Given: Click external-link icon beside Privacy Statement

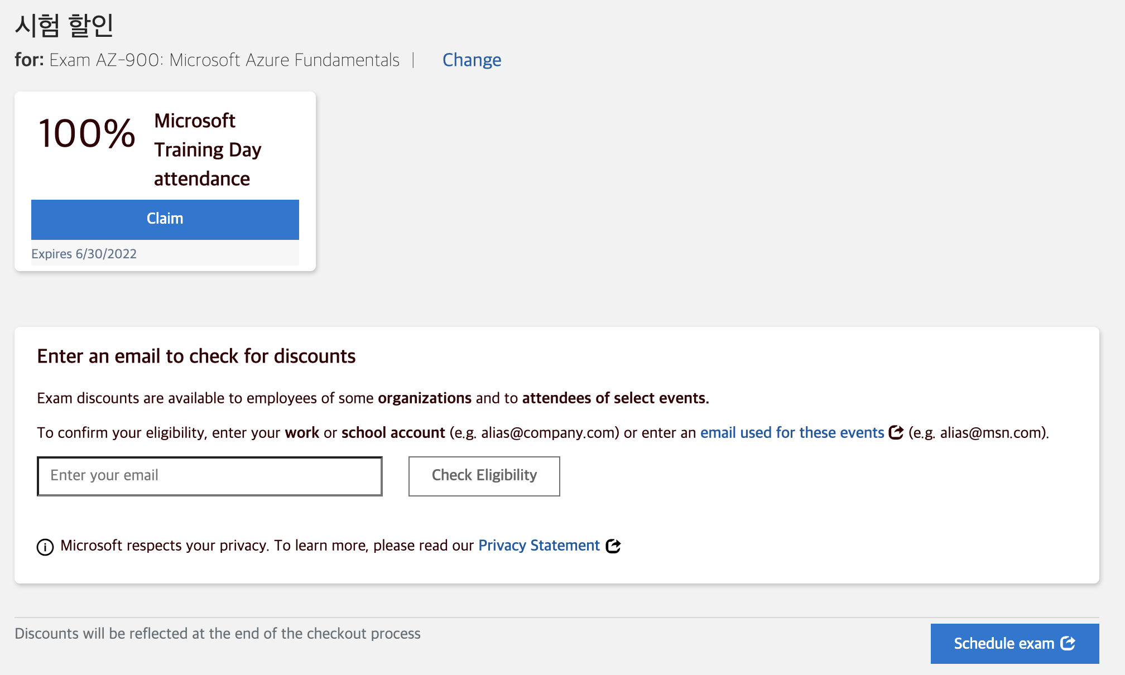Looking at the screenshot, I should (613, 546).
